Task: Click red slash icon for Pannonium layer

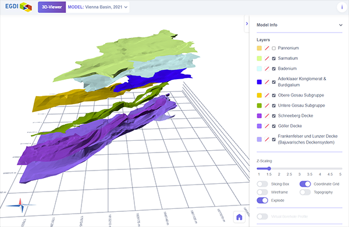Action: [266, 48]
